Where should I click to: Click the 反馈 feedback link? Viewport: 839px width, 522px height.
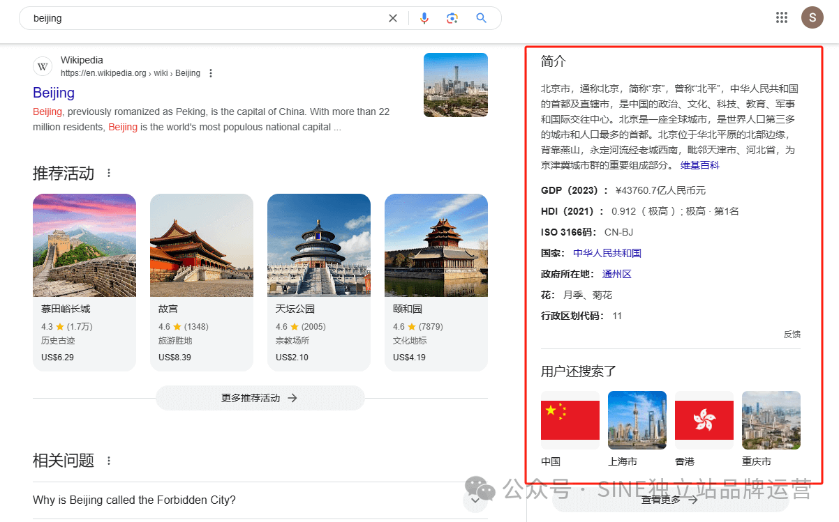792,334
